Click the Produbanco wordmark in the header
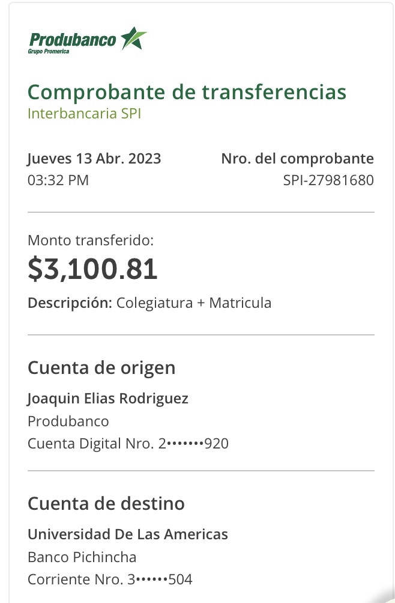The width and height of the screenshot is (395, 603). (x=73, y=40)
